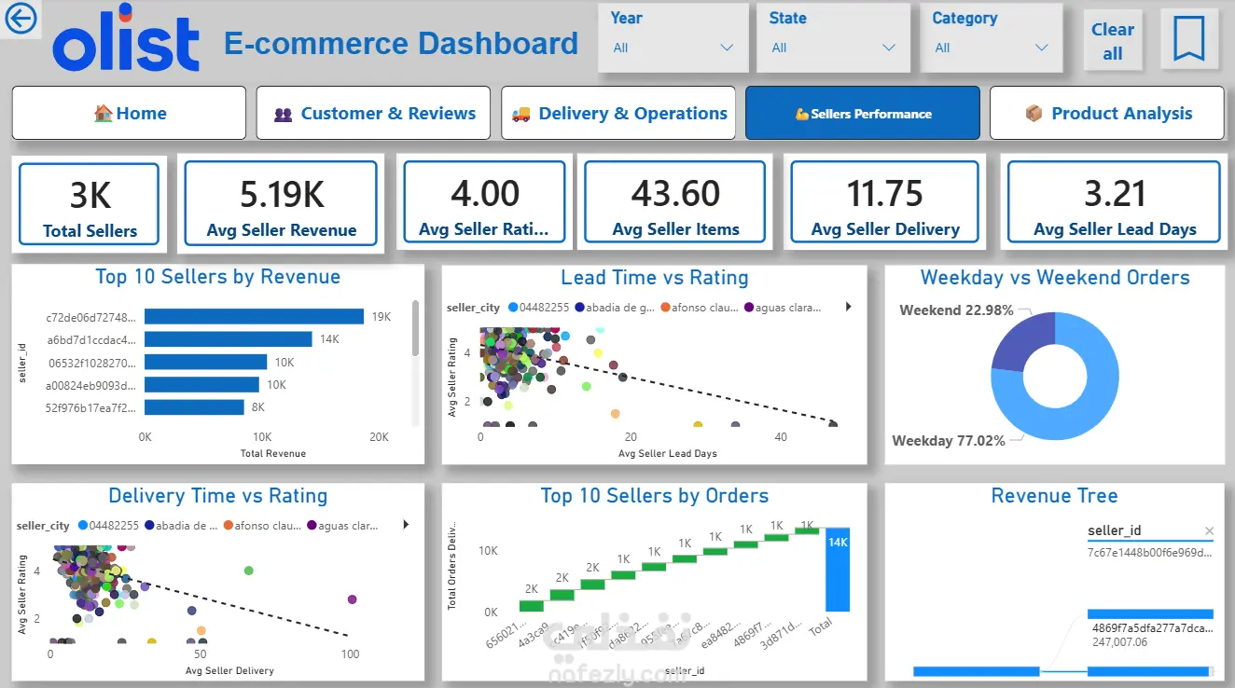Switch to Delivery & Operations tab

617,113
